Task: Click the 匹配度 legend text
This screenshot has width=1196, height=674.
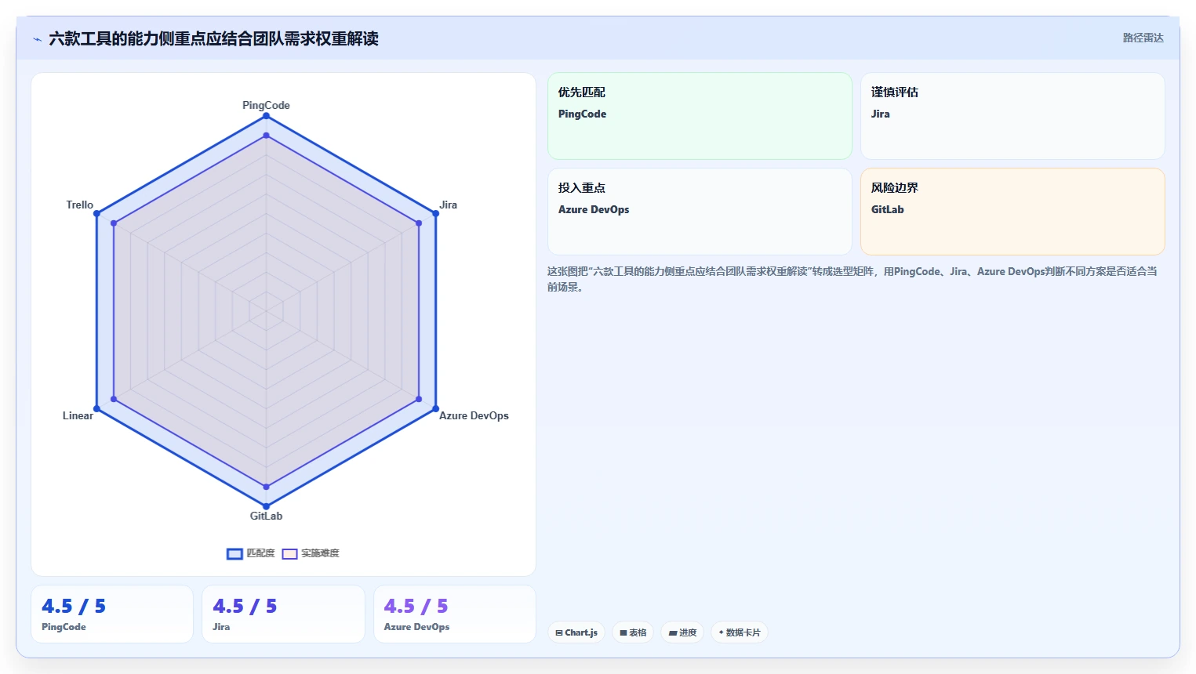Action: pyautogui.click(x=261, y=553)
